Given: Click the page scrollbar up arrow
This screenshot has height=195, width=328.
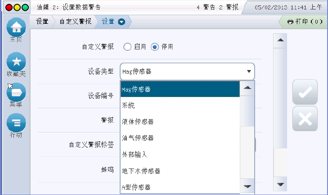Looking at the screenshot, I should click(281, 40).
